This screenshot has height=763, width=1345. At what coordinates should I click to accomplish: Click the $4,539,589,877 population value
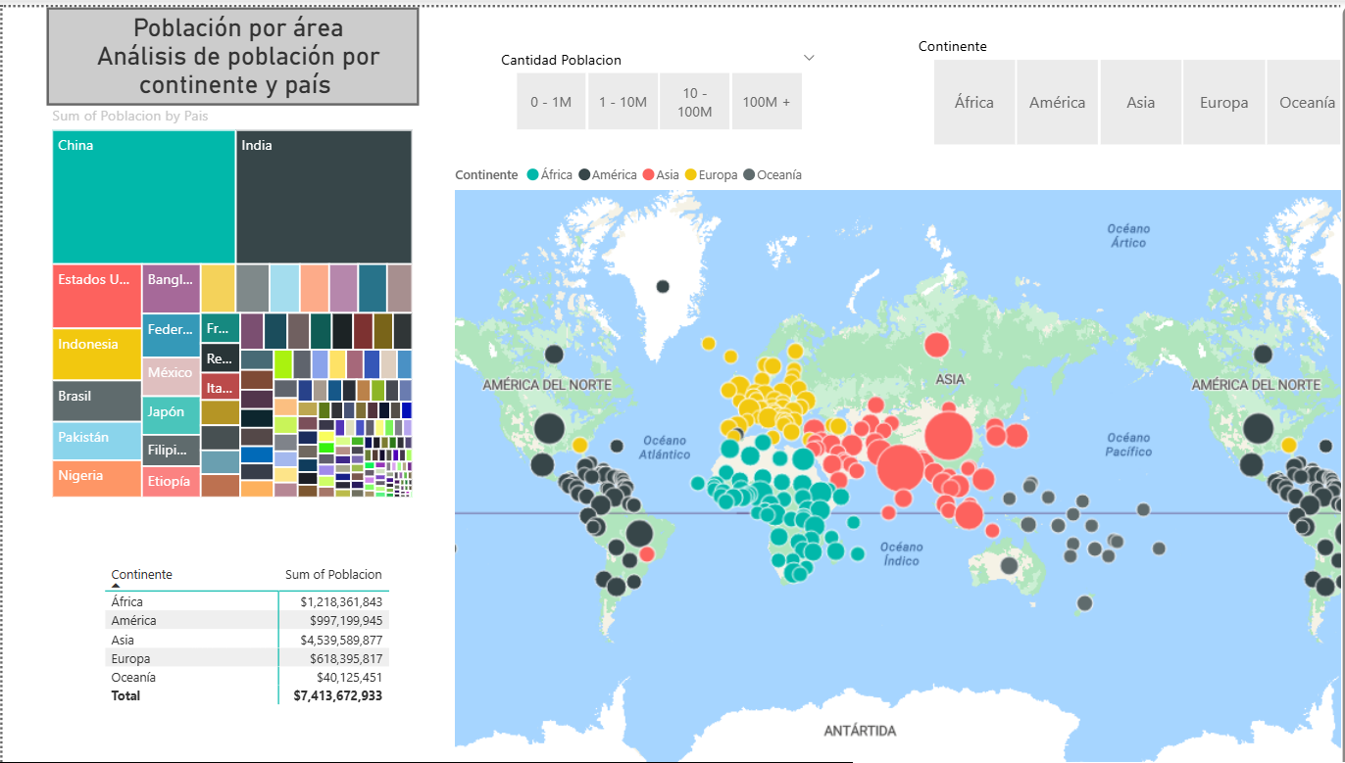[x=342, y=640]
